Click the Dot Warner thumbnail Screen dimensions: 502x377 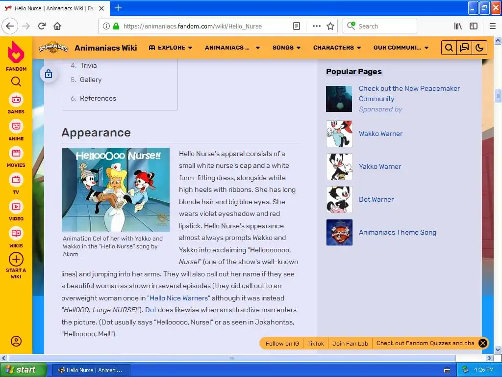(x=339, y=199)
